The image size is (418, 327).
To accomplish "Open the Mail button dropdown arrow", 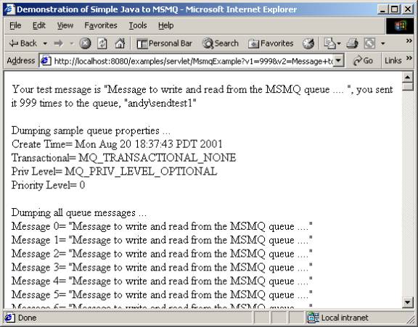I will click(x=339, y=44).
